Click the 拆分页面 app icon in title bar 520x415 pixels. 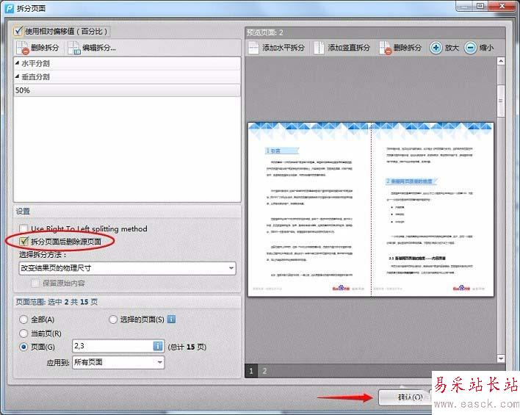(x=10, y=8)
